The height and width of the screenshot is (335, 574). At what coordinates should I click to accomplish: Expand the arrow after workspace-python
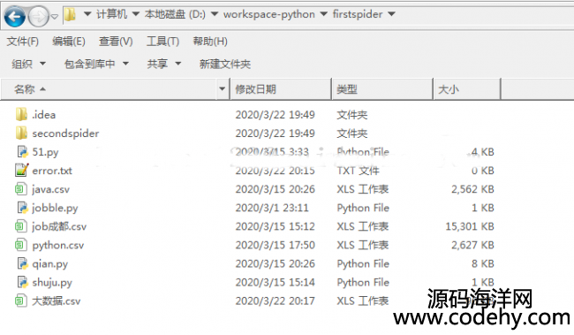(323, 14)
